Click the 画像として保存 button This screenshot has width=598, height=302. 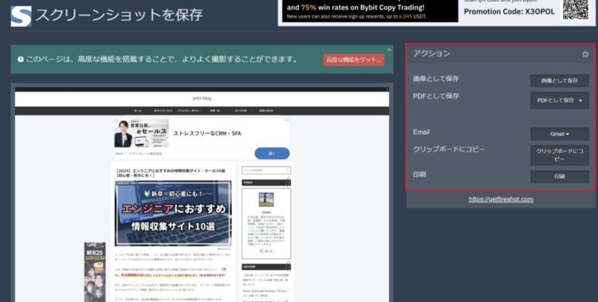click(560, 80)
